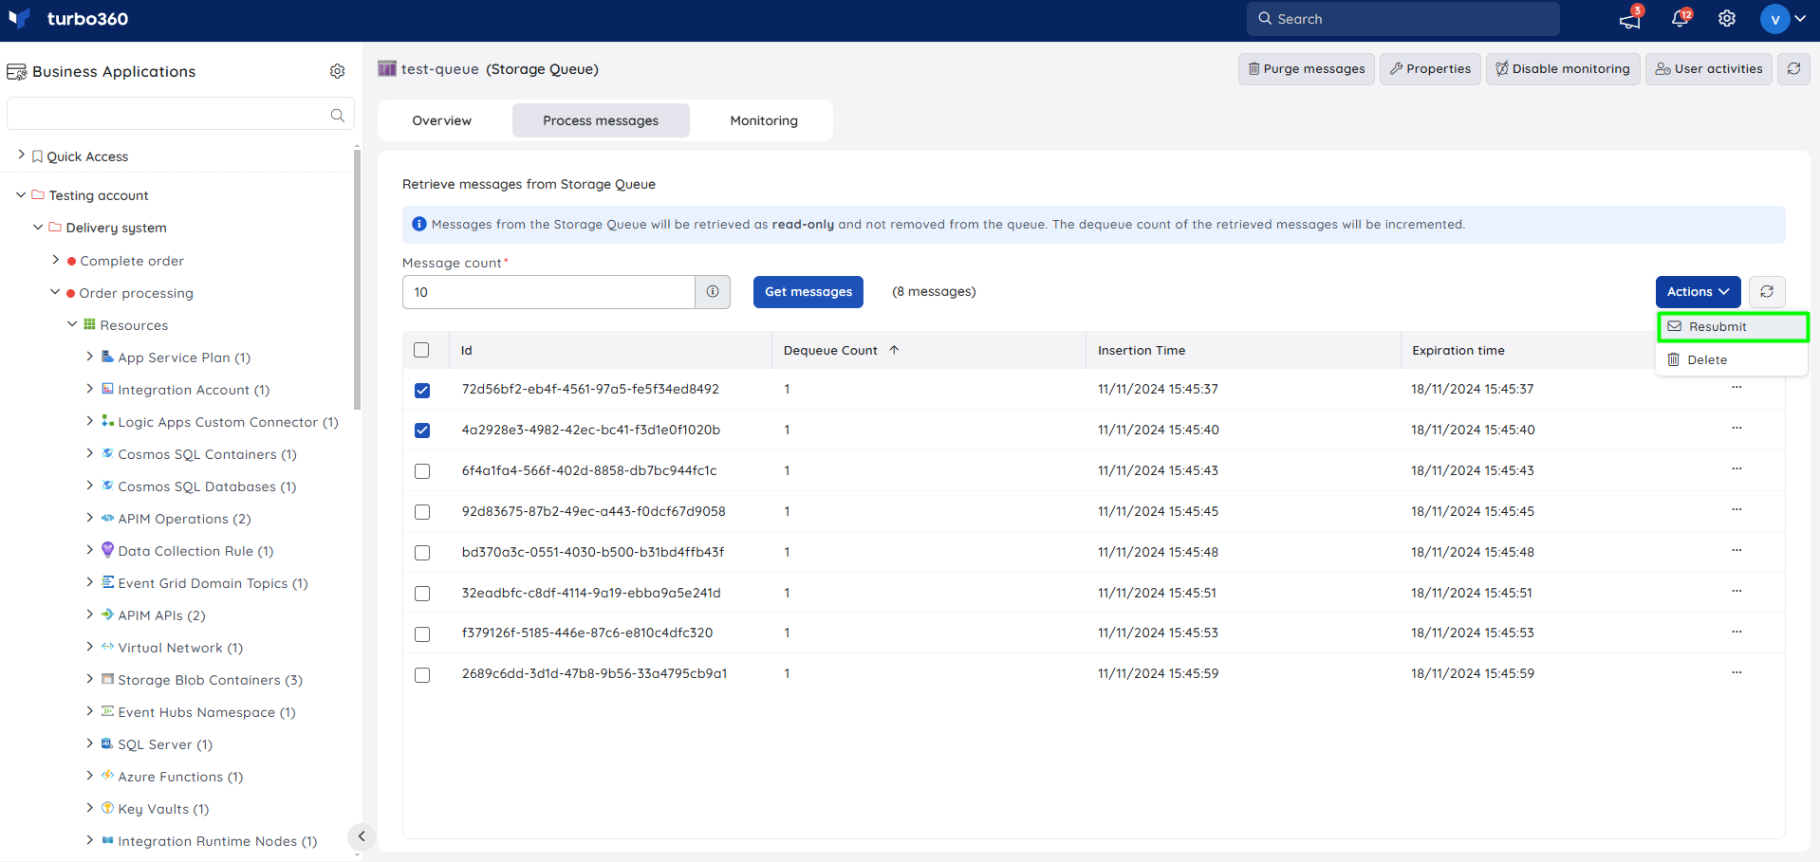Check message 6f4a1fa4 checkbox

click(x=422, y=471)
